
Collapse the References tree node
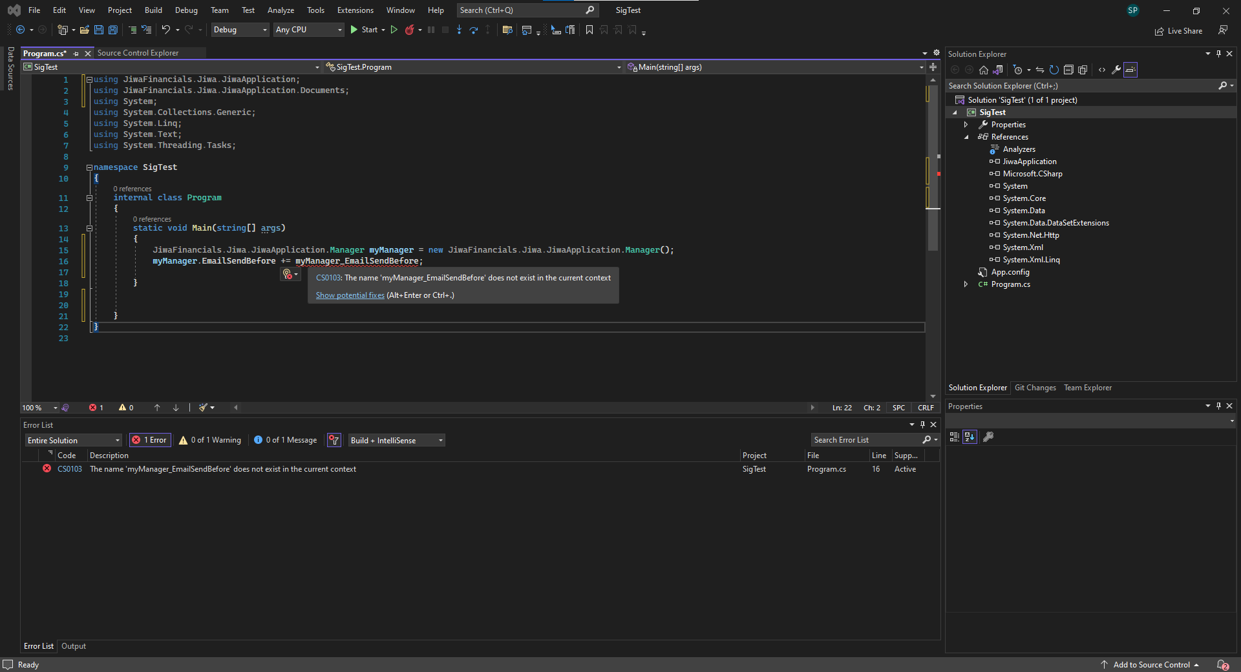[966, 137]
